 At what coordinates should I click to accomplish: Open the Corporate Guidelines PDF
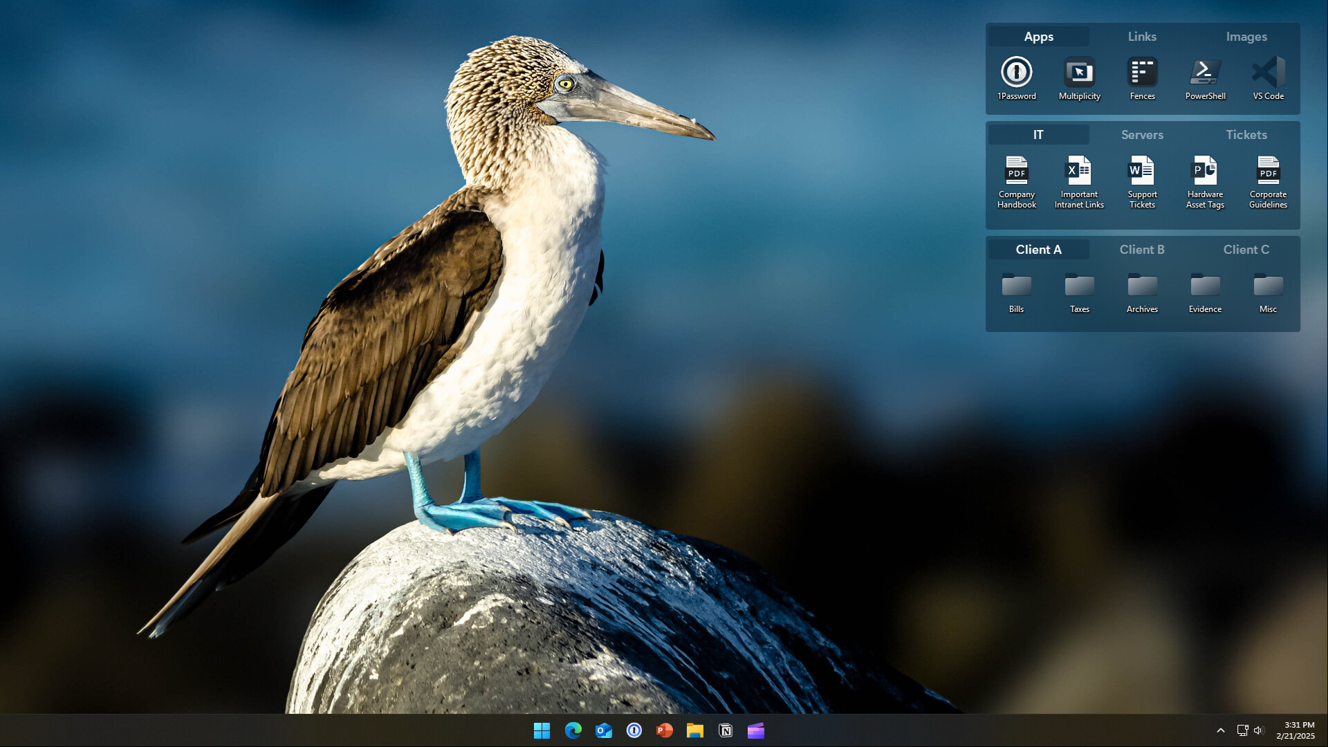pyautogui.click(x=1267, y=172)
